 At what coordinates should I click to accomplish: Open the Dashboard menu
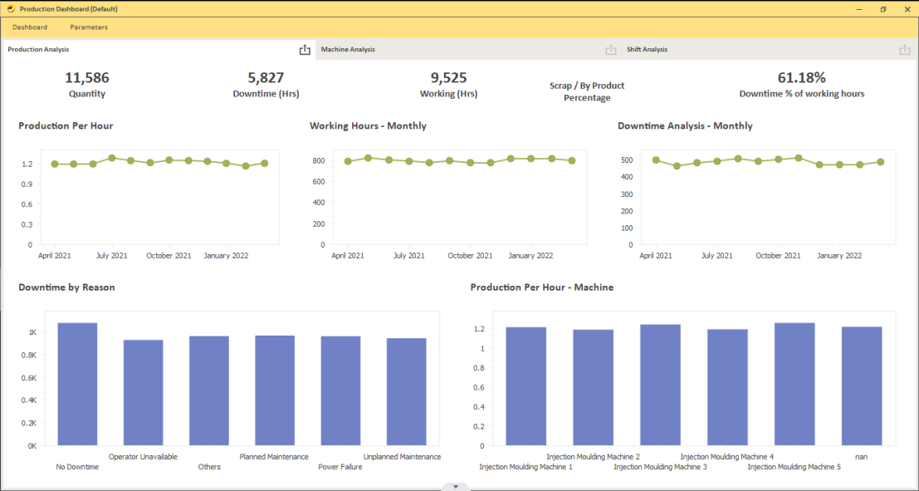30,27
